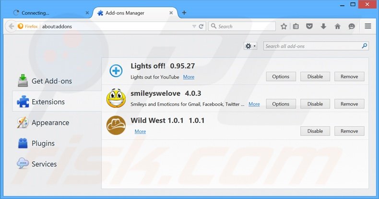This screenshot has height=199, width=379.
Task: Remove the Lights off! extension
Action: coord(349,77)
